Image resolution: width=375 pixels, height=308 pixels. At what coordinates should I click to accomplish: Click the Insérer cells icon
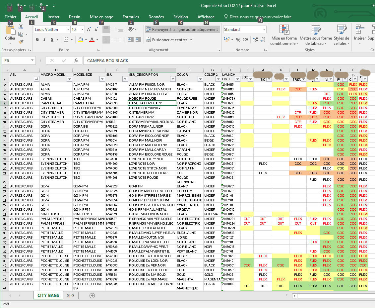(360, 29)
